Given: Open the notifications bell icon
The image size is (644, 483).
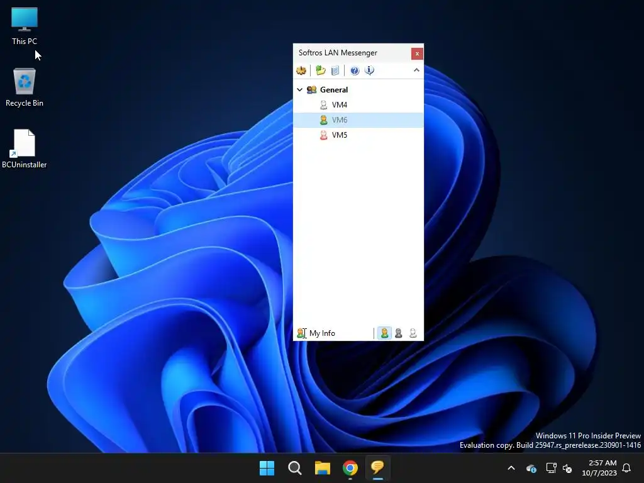Looking at the screenshot, I should coord(626,468).
